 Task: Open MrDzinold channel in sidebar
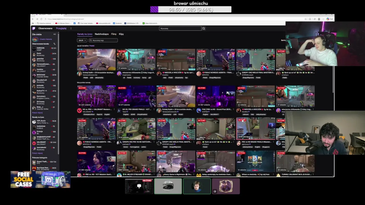pos(44,76)
